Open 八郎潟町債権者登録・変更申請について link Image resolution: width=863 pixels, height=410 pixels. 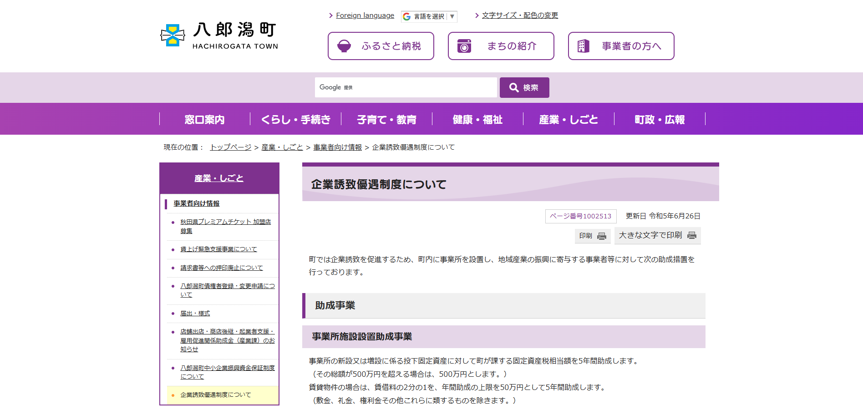coord(228,290)
